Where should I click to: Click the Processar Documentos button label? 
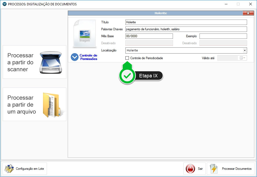coord(237,169)
